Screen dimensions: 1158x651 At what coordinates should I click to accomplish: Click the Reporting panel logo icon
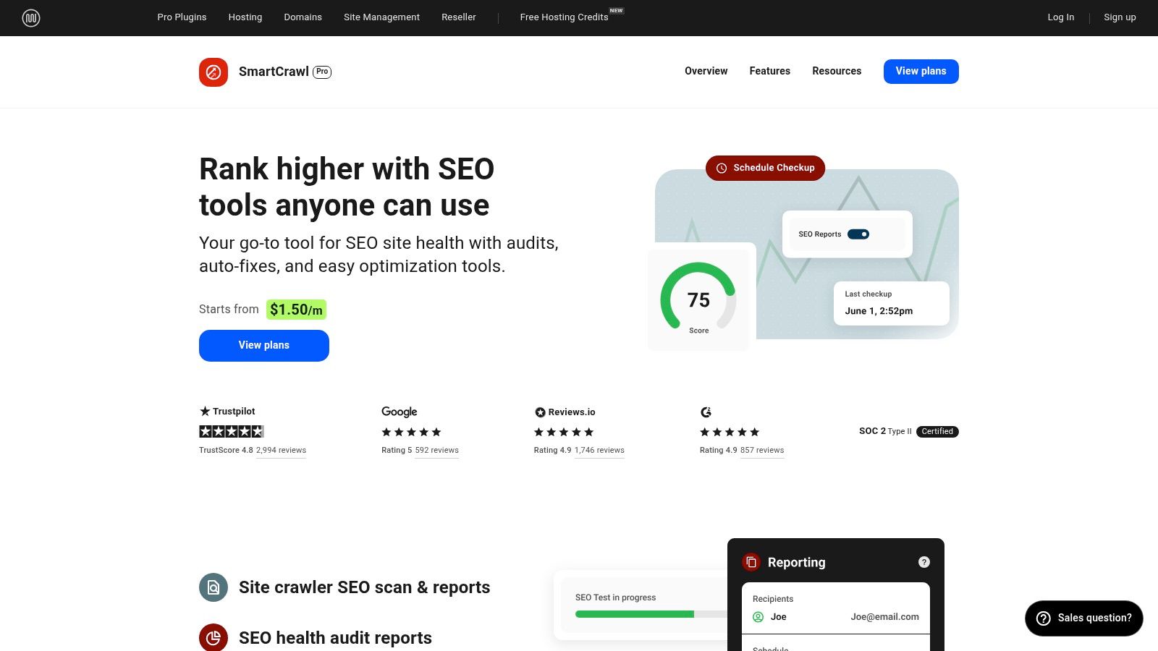751,562
